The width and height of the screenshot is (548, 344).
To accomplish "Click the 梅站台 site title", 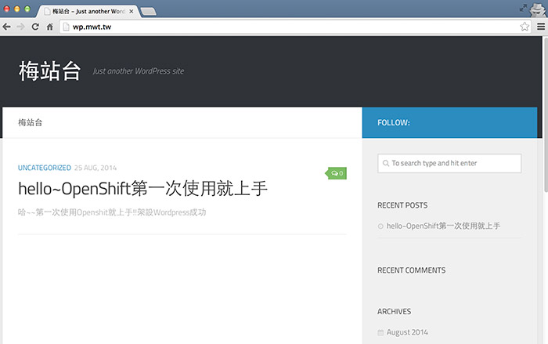I will (49, 71).
